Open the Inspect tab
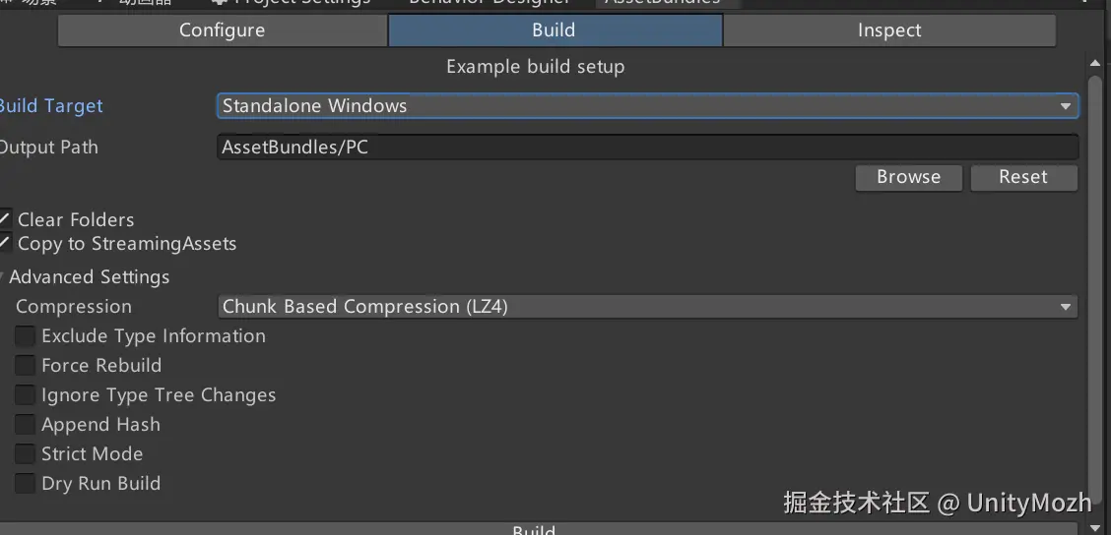The image size is (1111, 535). [x=888, y=30]
